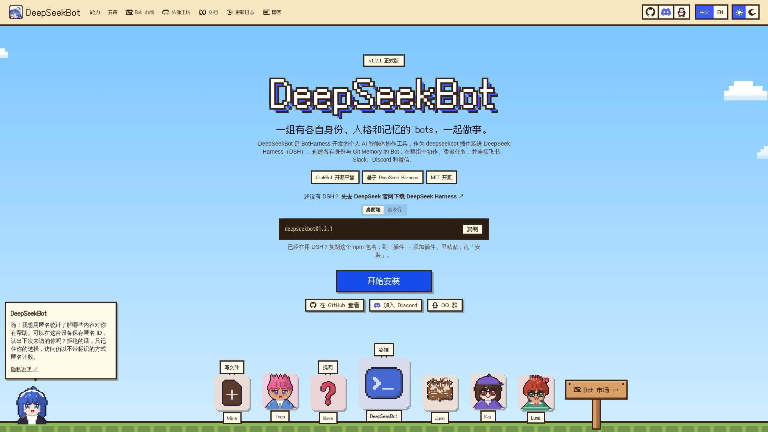Select the DeepSeekBot terminal avatar
This screenshot has height=432, width=768.
[384, 384]
